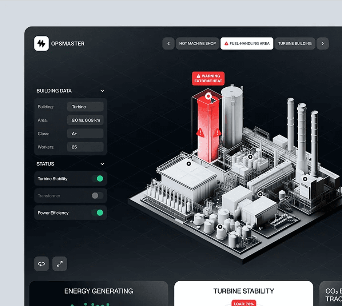Toggle off Power Efficiency switch
This screenshot has height=306, width=342.
(x=98, y=212)
